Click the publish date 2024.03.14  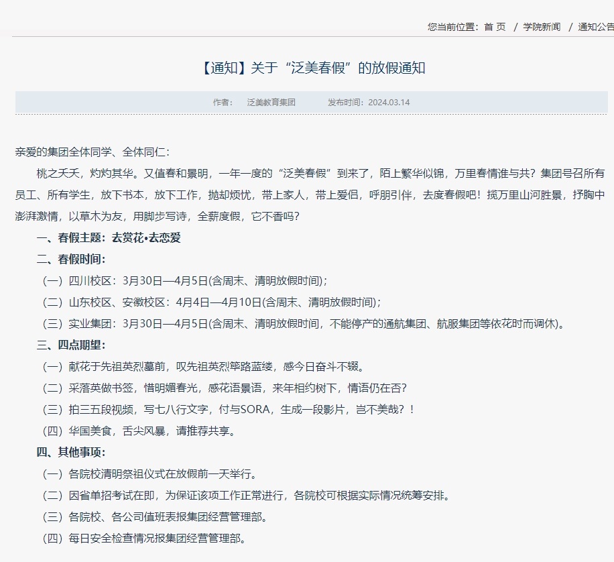[x=389, y=103]
